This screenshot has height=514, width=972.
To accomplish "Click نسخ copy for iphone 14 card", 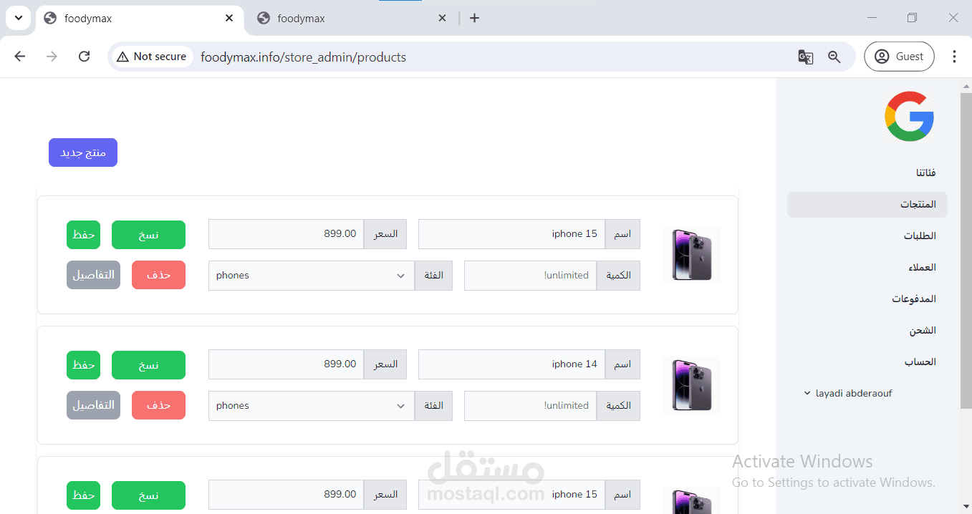I will 148,365.
